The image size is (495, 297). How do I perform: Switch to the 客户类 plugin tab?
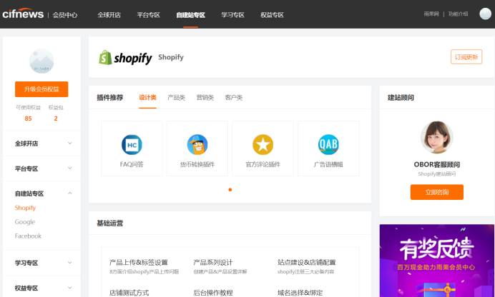click(x=234, y=98)
